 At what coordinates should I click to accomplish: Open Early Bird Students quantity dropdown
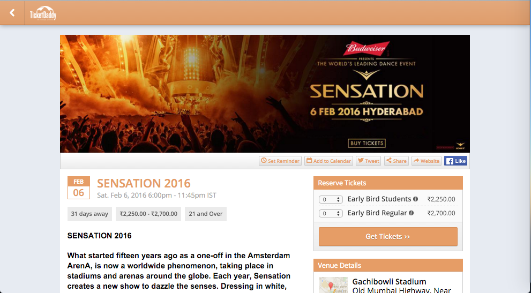click(x=331, y=199)
